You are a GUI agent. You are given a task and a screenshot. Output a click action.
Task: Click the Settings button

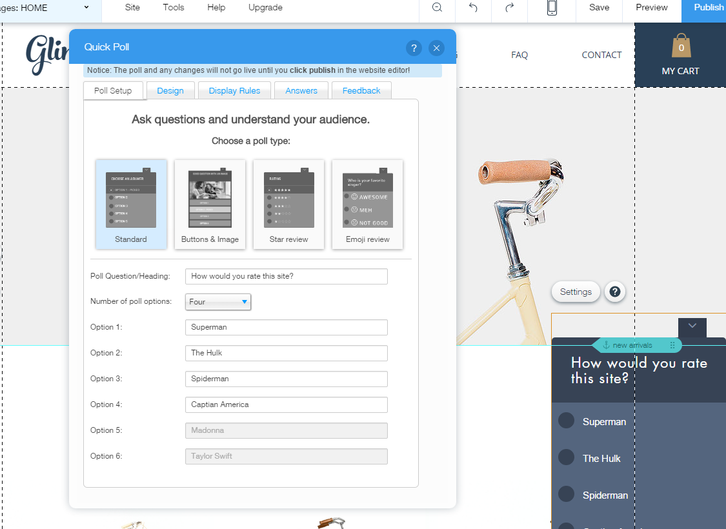click(576, 292)
